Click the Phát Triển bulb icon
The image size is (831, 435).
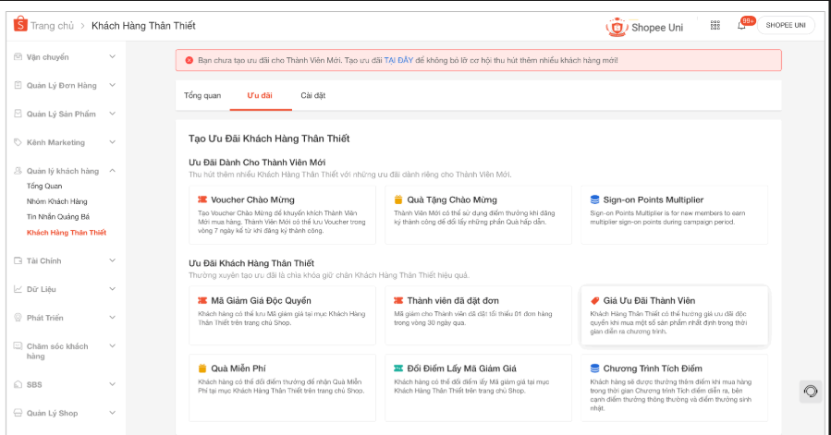pyautogui.click(x=18, y=318)
